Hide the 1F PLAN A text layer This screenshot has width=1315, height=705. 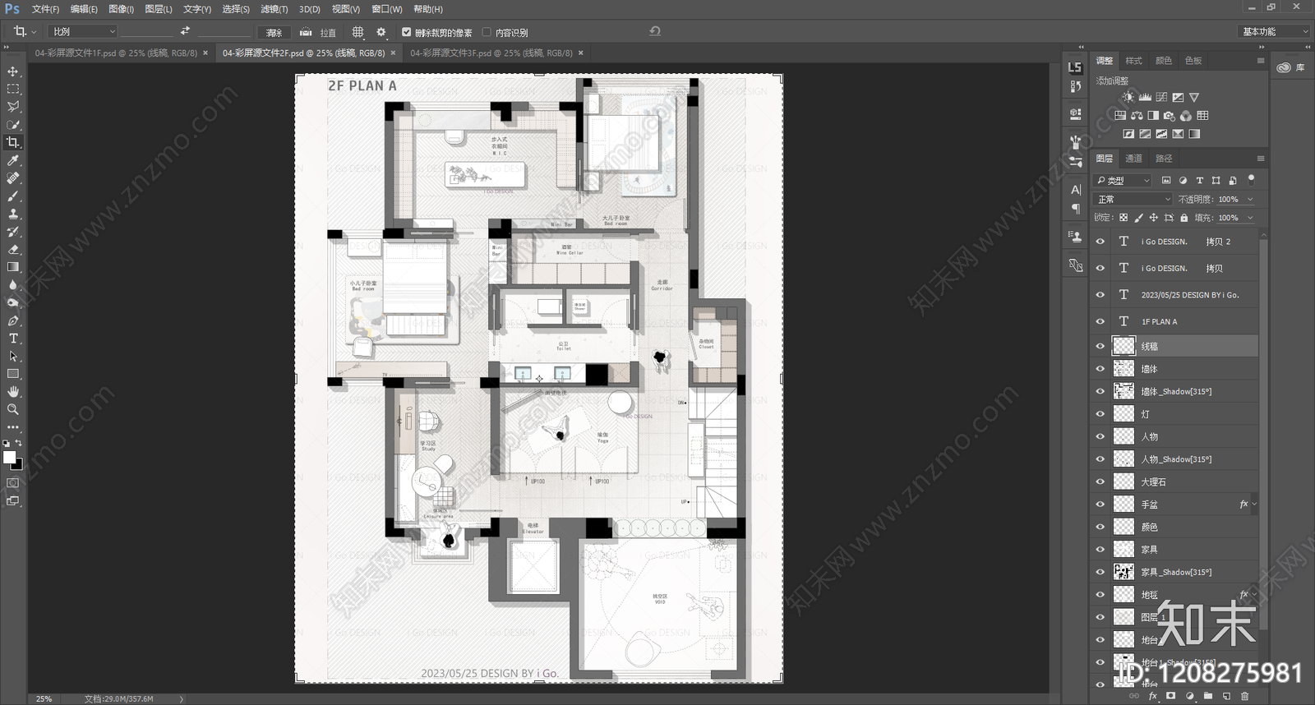[1100, 321]
